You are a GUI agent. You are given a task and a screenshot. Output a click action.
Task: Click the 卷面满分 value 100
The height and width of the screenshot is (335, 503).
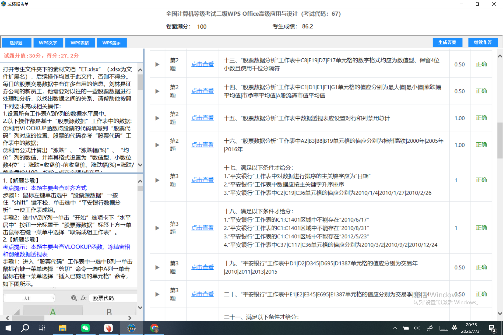pyautogui.click(x=202, y=27)
